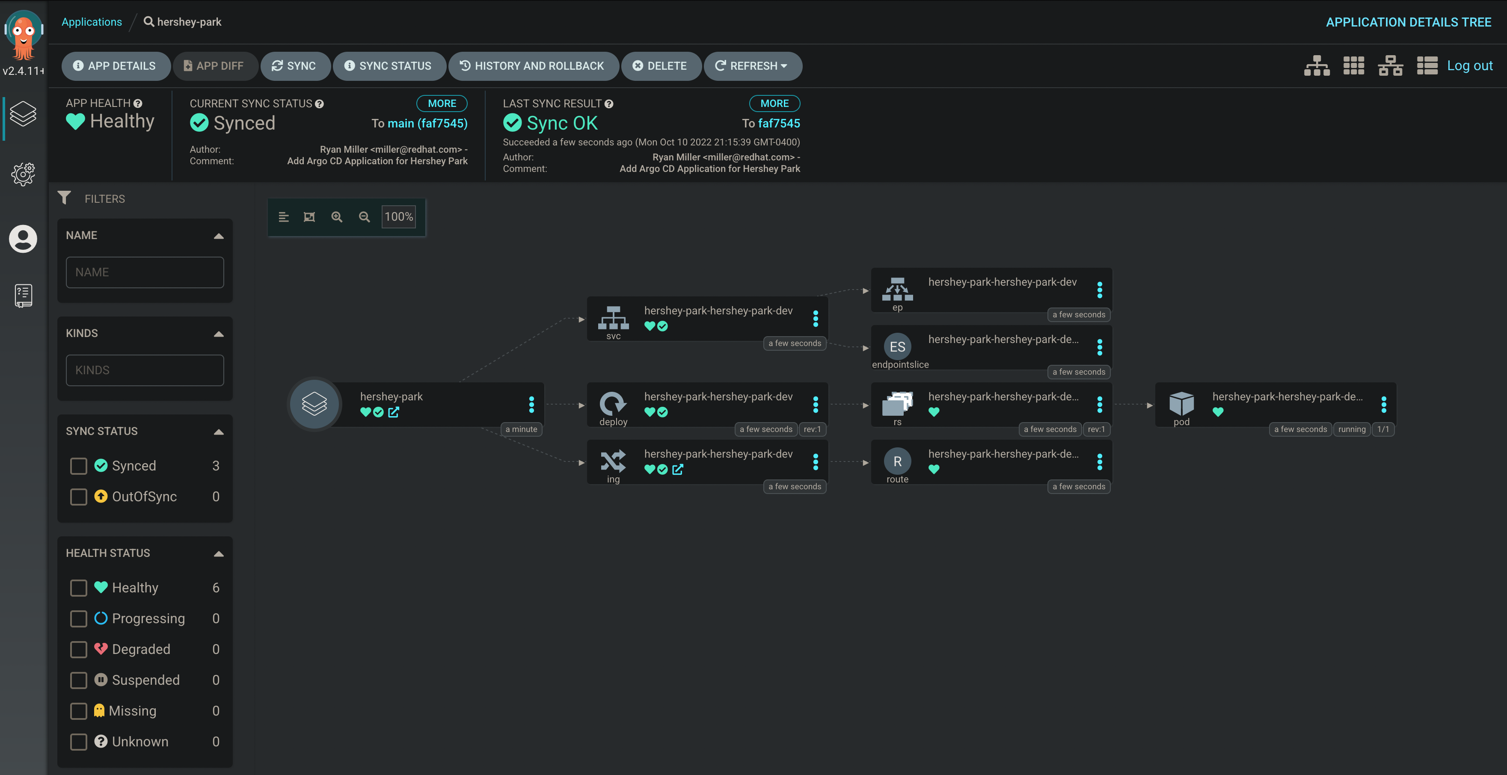Check the OutOfSync filter checkbox
1507x775 pixels.
pyautogui.click(x=78, y=497)
